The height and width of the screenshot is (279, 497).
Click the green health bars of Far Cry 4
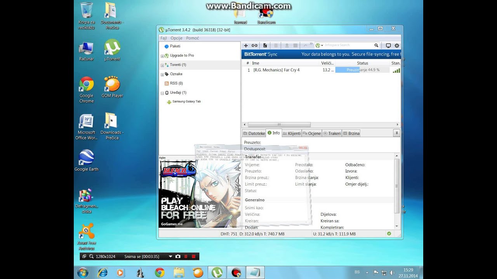pos(396,71)
